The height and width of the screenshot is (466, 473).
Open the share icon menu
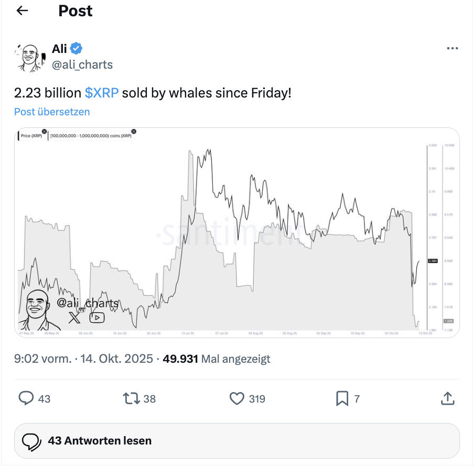[447, 399]
